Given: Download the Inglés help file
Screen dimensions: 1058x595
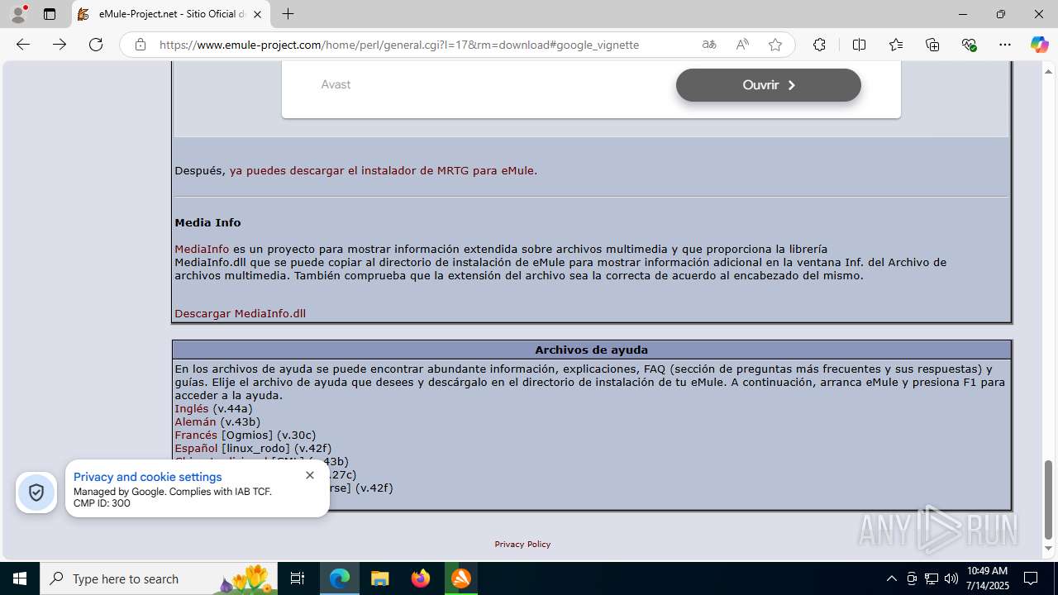Looking at the screenshot, I should click(192, 408).
